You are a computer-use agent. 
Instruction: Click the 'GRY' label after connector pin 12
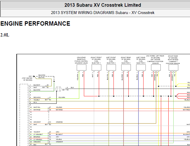click(x=57, y=137)
